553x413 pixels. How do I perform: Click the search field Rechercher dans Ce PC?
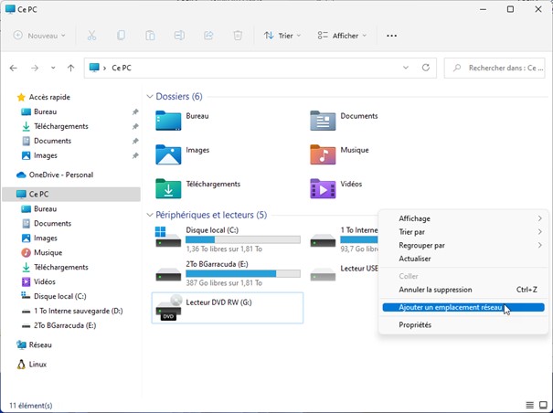(x=498, y=68)
